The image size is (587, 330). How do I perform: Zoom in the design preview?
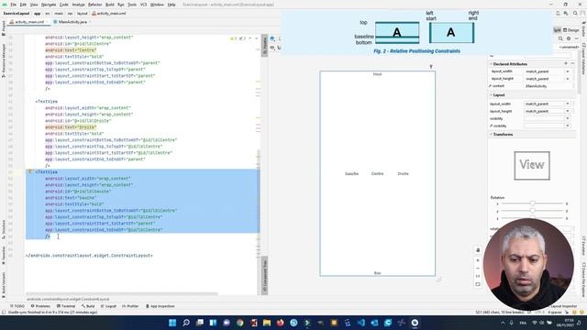pos(478,260)
